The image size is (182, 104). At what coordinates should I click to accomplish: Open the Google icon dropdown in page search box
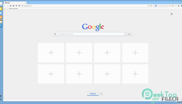pos(56,34)
